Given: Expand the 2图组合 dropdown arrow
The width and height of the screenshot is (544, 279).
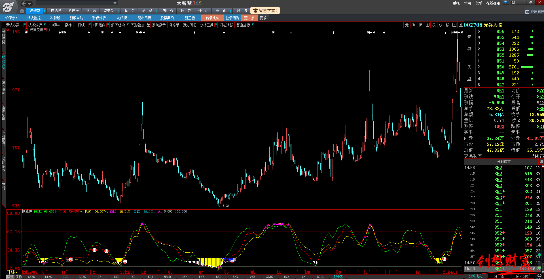Looking at the screenshot, I should pyautogui.click(x=108, y=25).
